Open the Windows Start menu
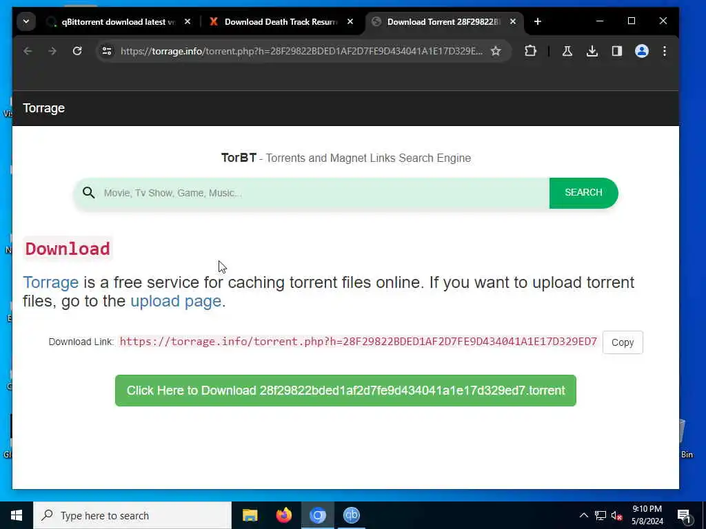Screen dimensions: 706x529 coord(17,515)
